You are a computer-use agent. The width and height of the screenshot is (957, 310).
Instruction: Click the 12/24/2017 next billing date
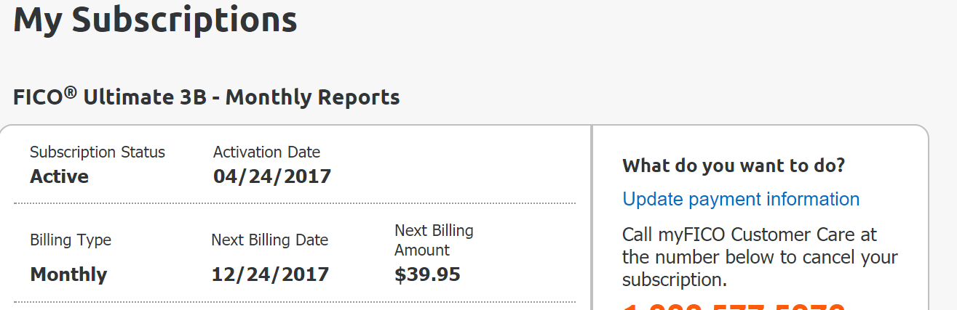point(270,274)
